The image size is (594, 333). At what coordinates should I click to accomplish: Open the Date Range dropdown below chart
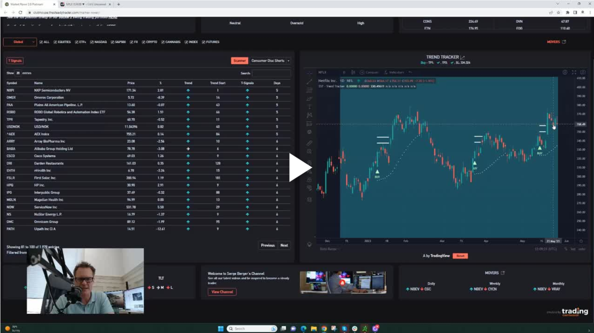[x=329, y=249]
